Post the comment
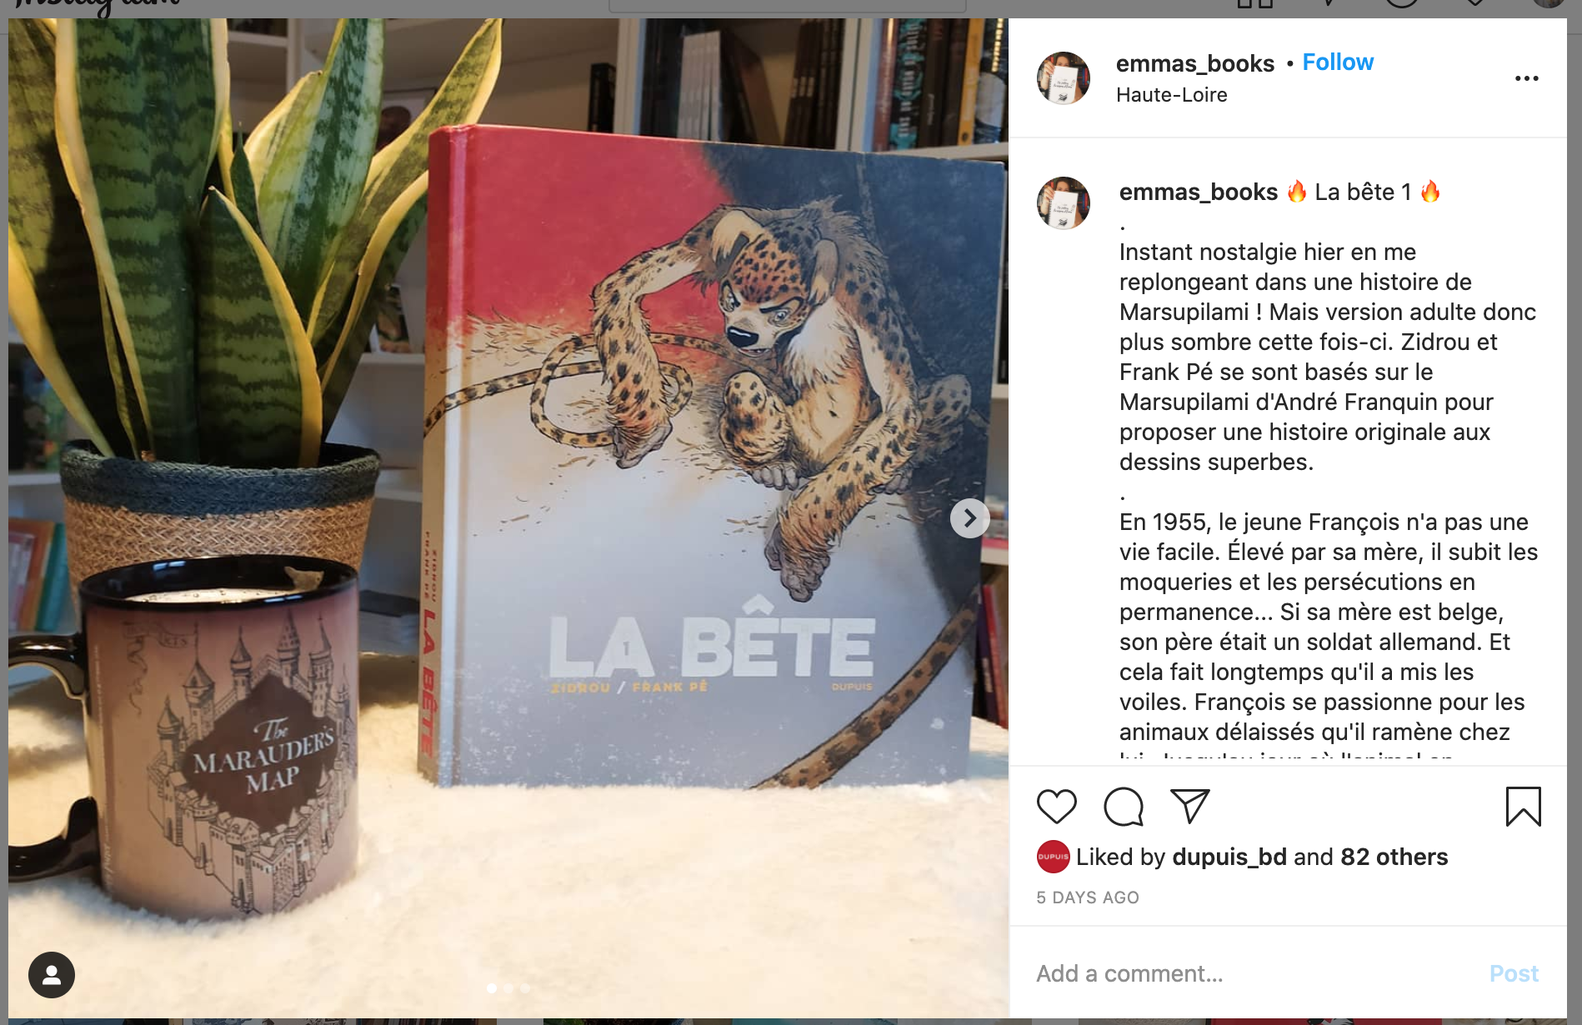1582x1025 pixels. point(1514,973)
